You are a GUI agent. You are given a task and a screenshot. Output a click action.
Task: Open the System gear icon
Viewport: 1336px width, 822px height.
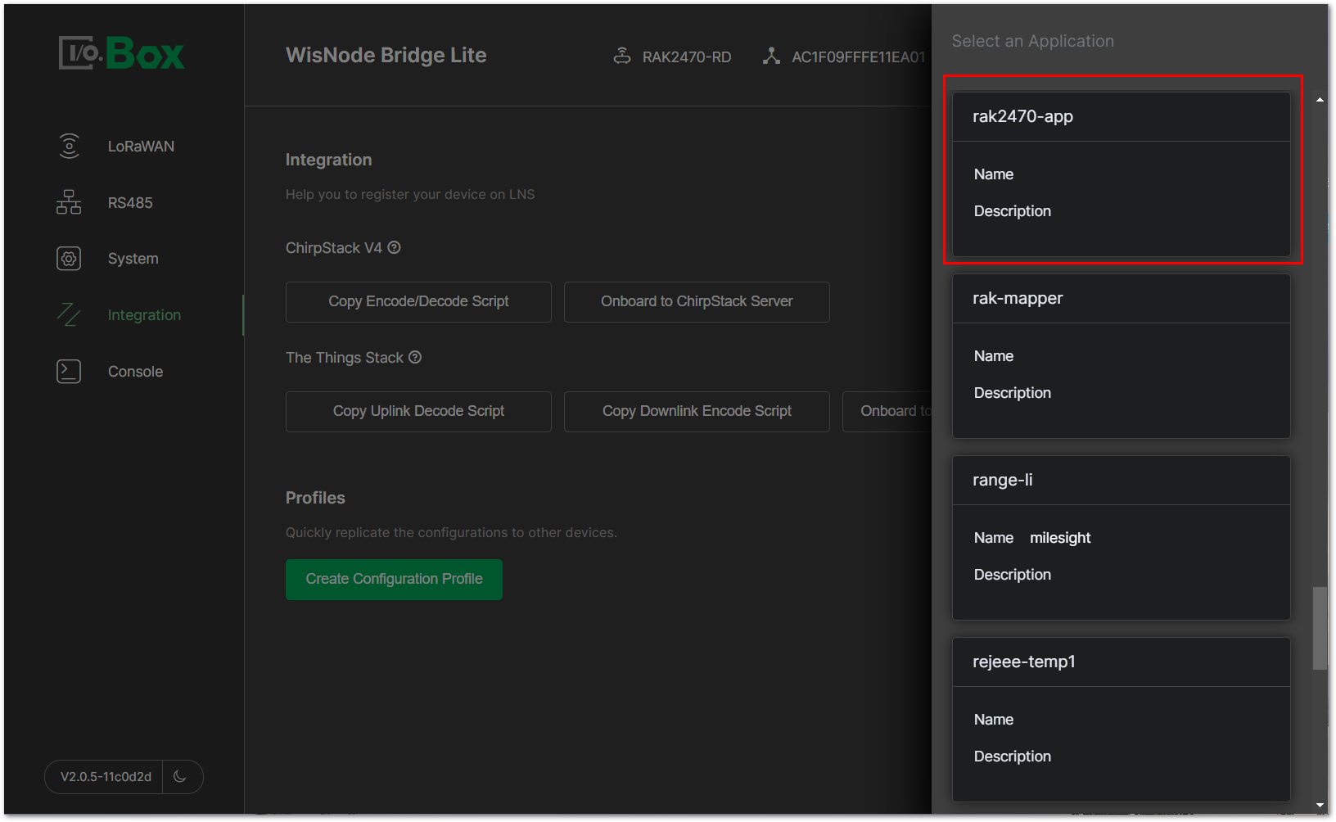[69, 259]
